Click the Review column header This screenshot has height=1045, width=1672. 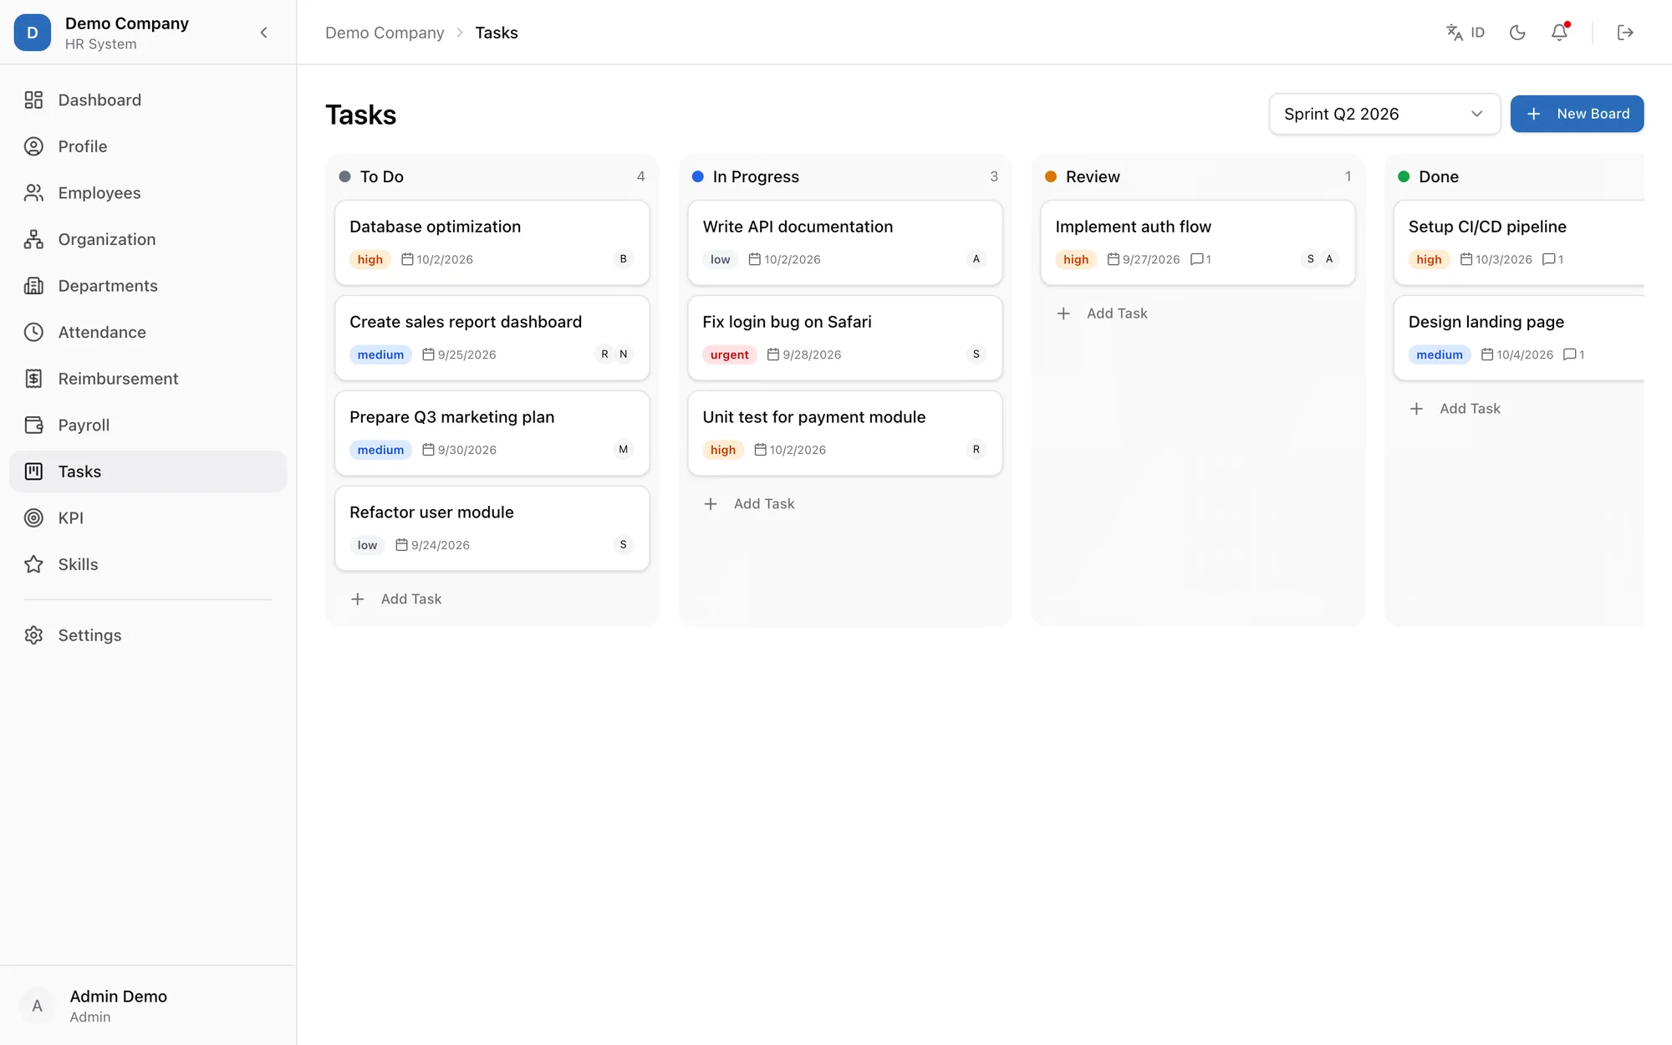(x=1198, y=176)
